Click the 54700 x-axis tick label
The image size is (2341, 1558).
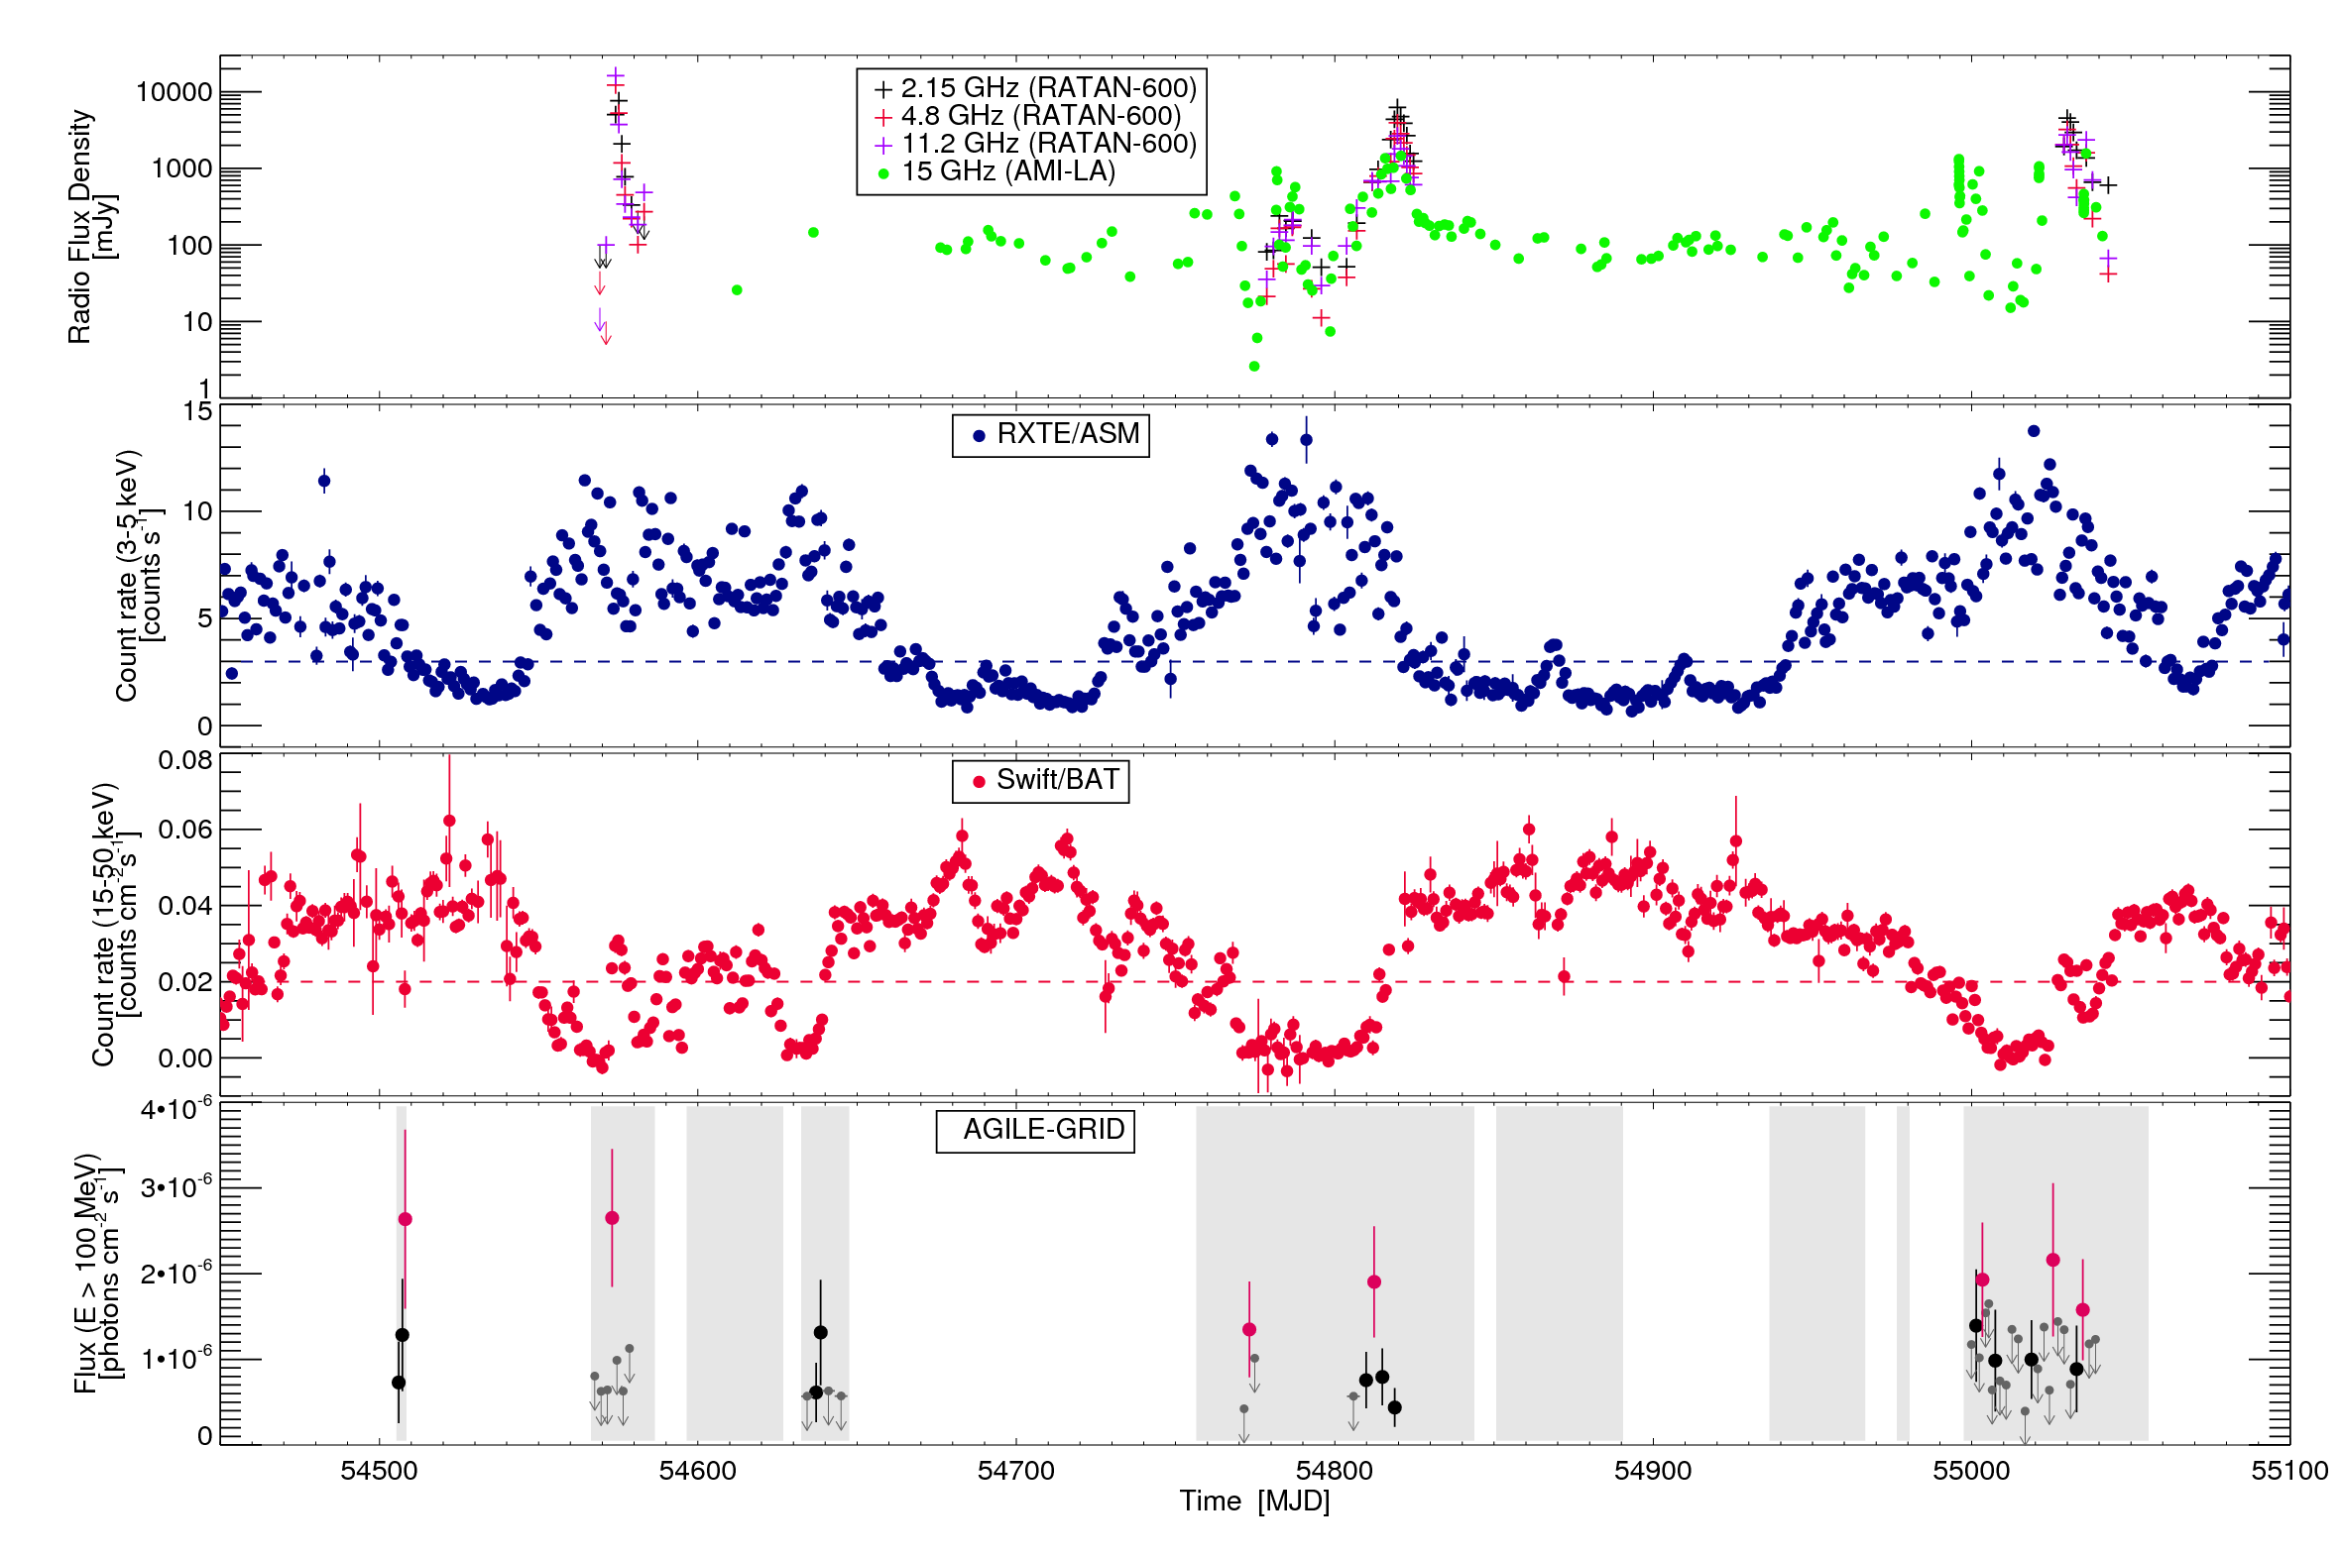click(x=1015, y=1472)
